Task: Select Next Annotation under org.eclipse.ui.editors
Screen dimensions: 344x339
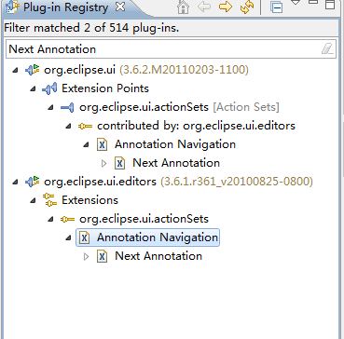Action: [x=158, y=256]
